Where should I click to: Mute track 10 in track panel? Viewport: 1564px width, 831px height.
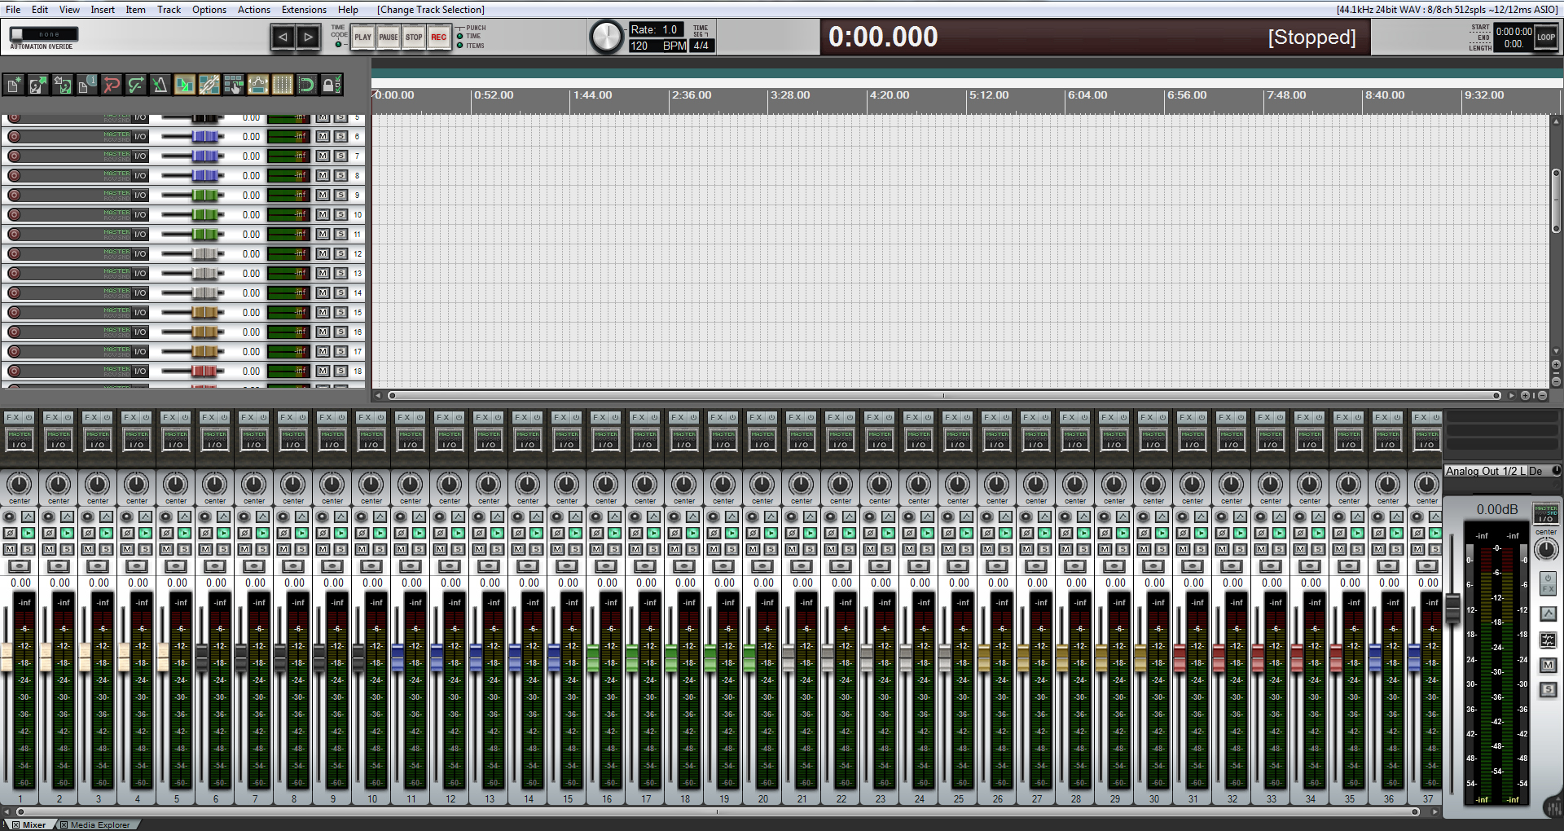pyautogui.click(x=323, y=215)
